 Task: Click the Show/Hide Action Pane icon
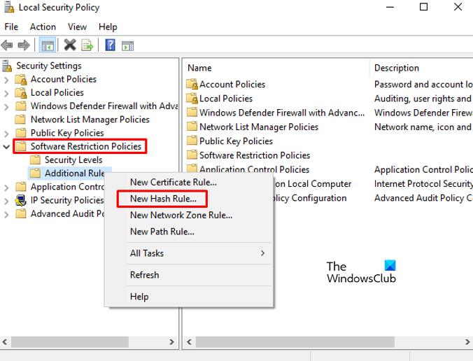pyautogui.click(x=127, y=45)
